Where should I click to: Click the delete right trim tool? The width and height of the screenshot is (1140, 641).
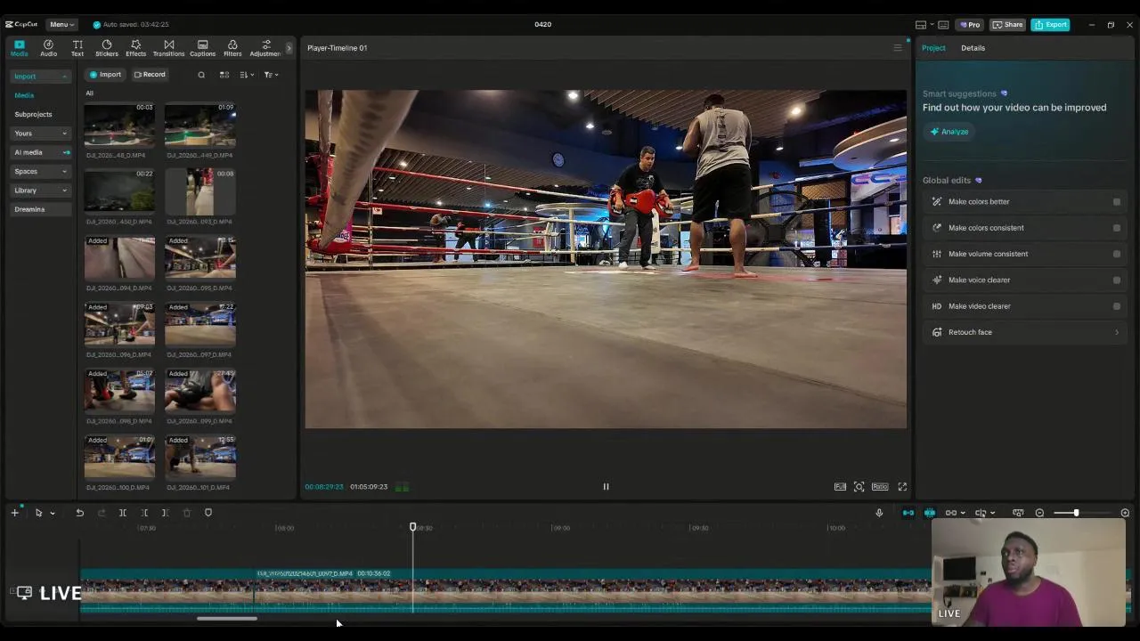tap(166, 513)
